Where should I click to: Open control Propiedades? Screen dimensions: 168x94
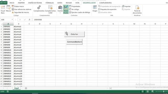pyautogui.click(x=75, y=6)
